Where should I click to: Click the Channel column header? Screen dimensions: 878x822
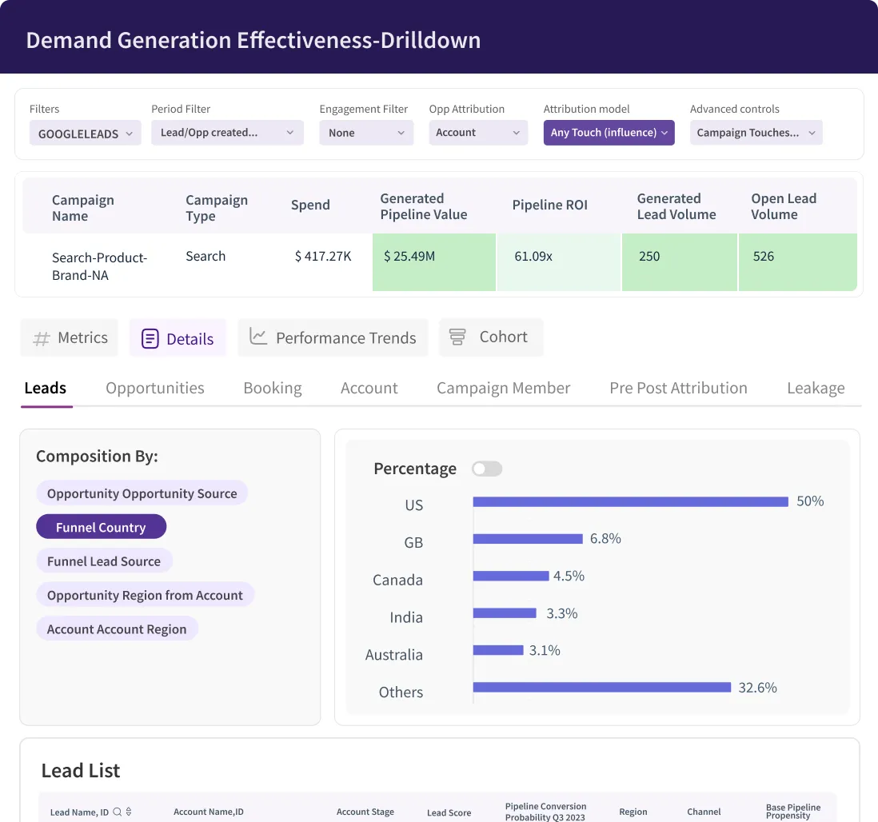(704, 812)
